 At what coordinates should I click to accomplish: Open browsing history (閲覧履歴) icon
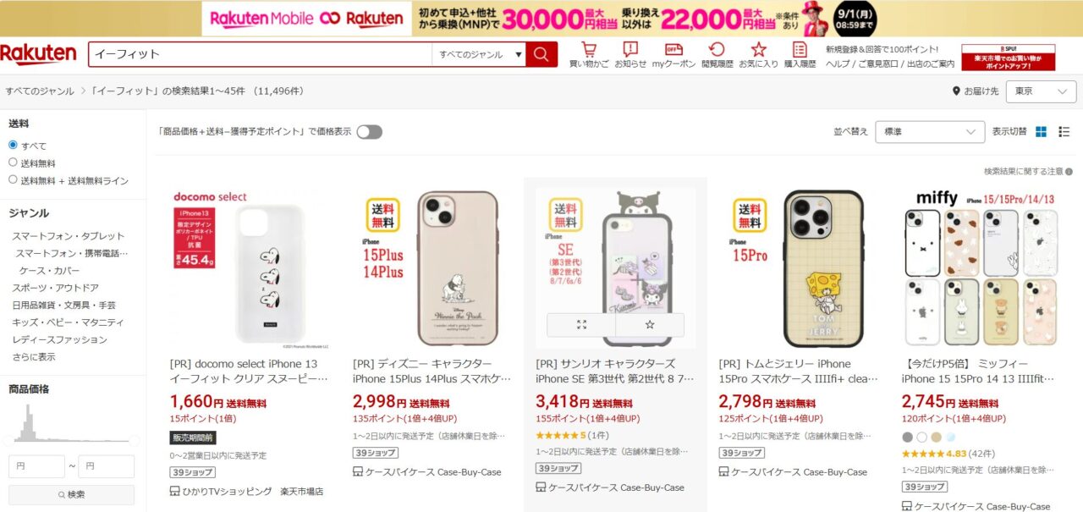coord(717,55)
